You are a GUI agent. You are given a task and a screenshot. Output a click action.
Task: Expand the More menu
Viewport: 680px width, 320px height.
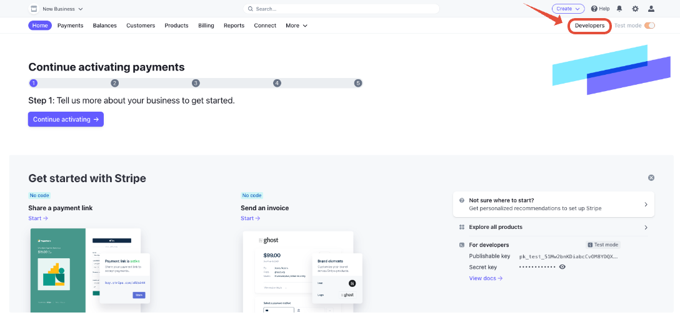point(297,26)
